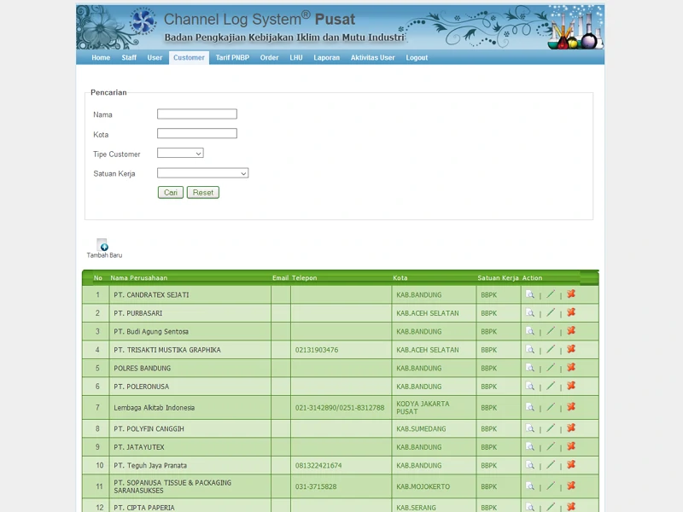This screenshot has width=683, height=512.
Task: Open the Laporan menu
Action: 325,58
